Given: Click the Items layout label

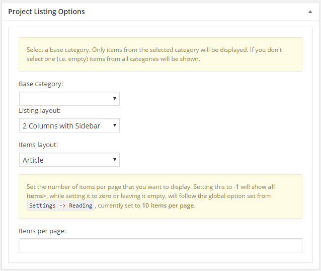Looking at the screenshot, I should (38, 145).
